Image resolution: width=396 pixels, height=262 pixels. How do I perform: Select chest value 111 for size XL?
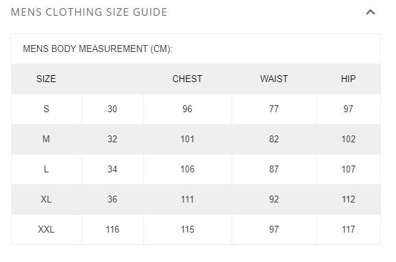pos(187,199)
